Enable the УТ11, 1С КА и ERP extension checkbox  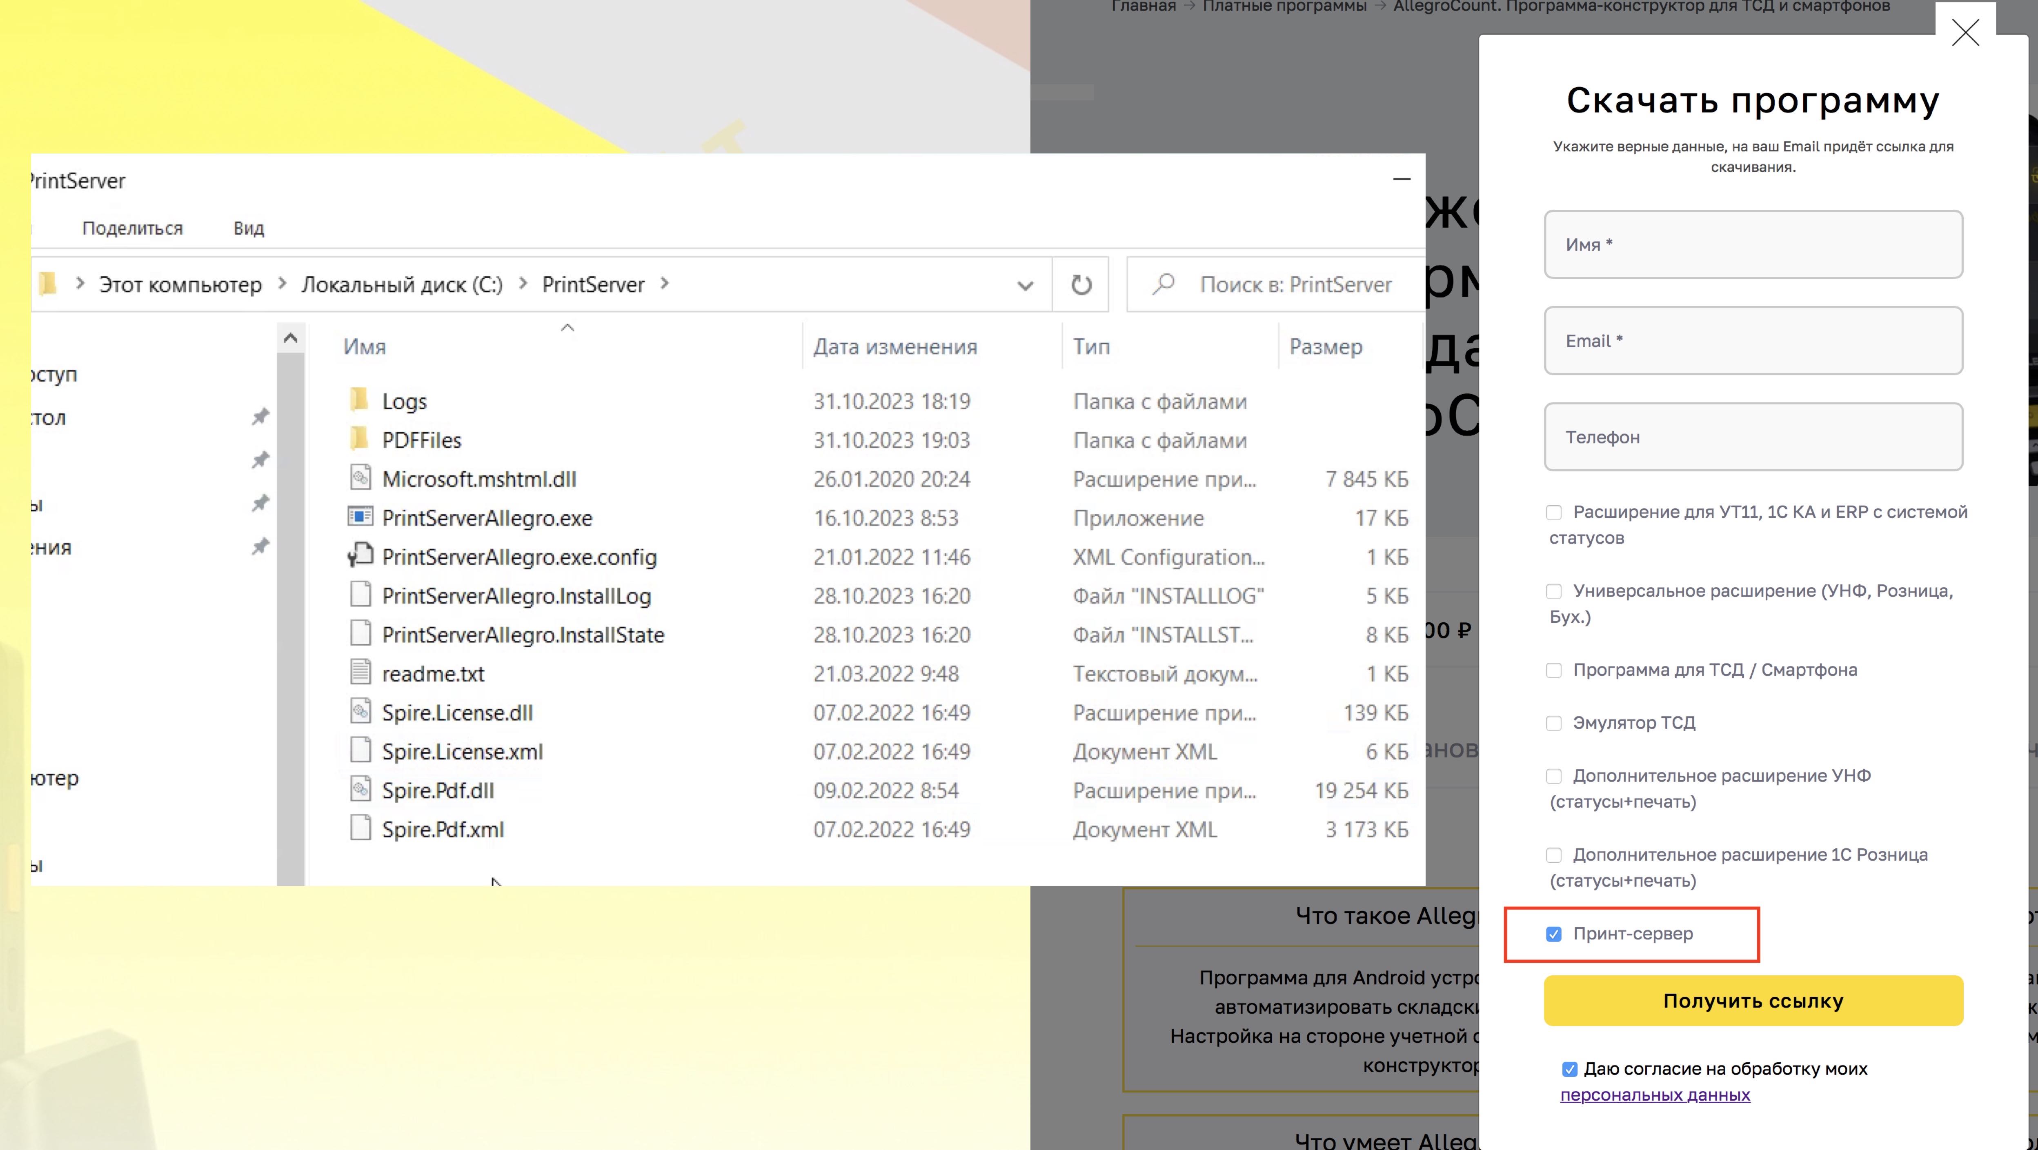click(1554, 513)
